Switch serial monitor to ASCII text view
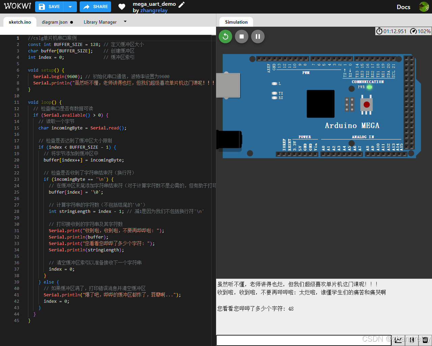This screenshot has width=432, height=346. [425, 340]
